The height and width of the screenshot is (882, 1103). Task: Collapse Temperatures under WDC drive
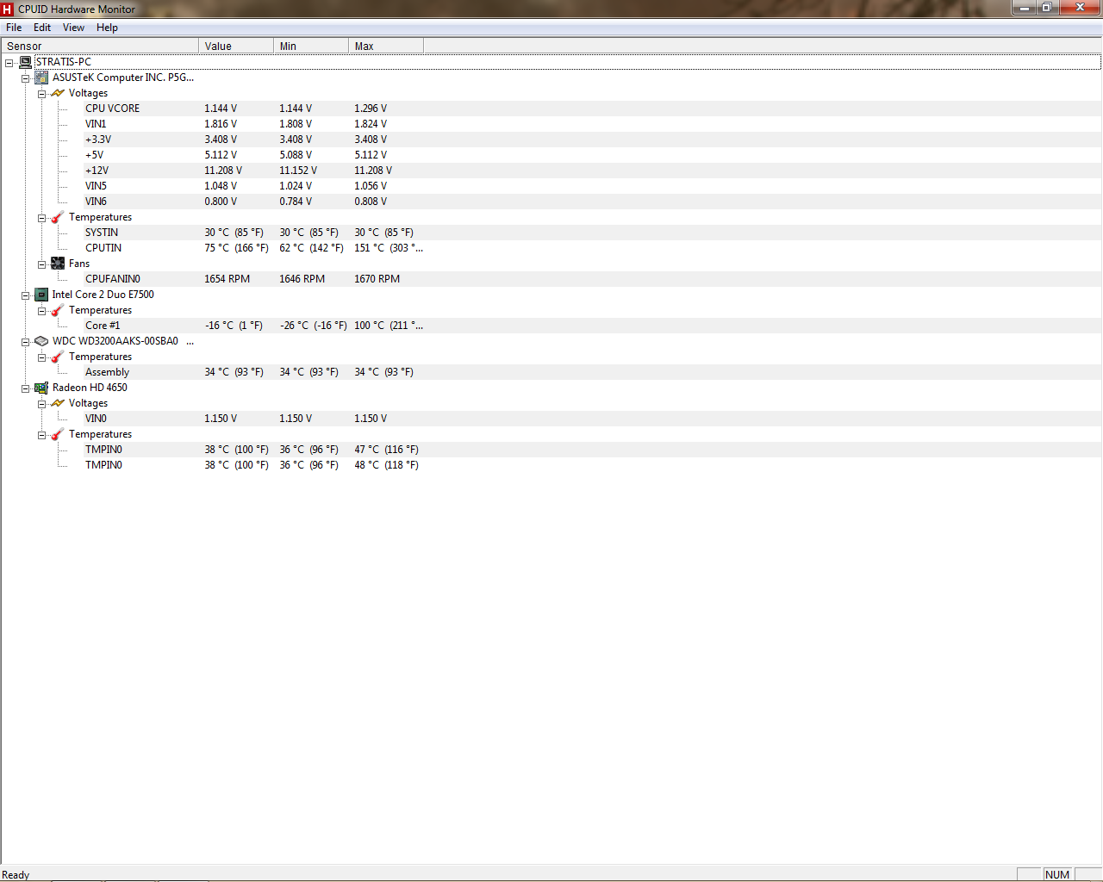pyautogui.click(x=41, y=357)
